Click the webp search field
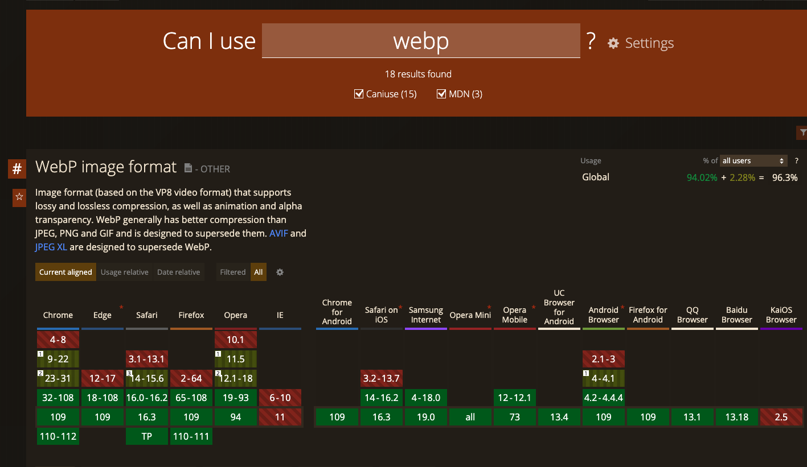The width and height of the screenshot is (807, 467). point(421,40)
